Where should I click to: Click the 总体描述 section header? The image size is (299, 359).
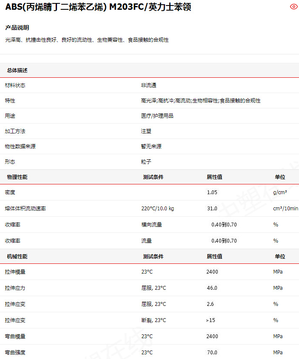pos(17,70)
